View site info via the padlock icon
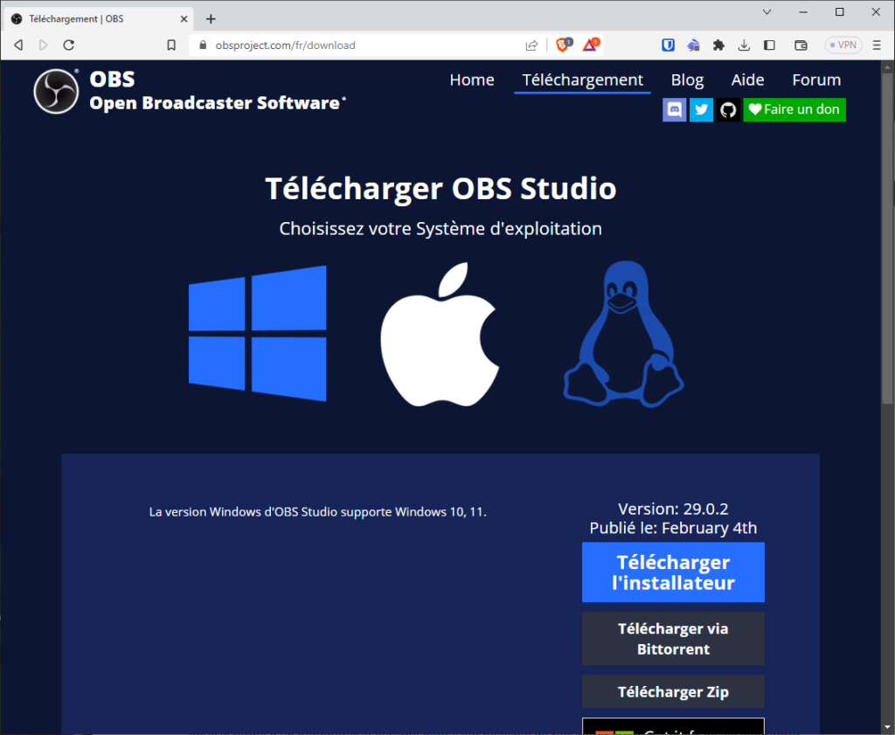The image size is (895, 735). pyautogui.click(x=203, y=45)
